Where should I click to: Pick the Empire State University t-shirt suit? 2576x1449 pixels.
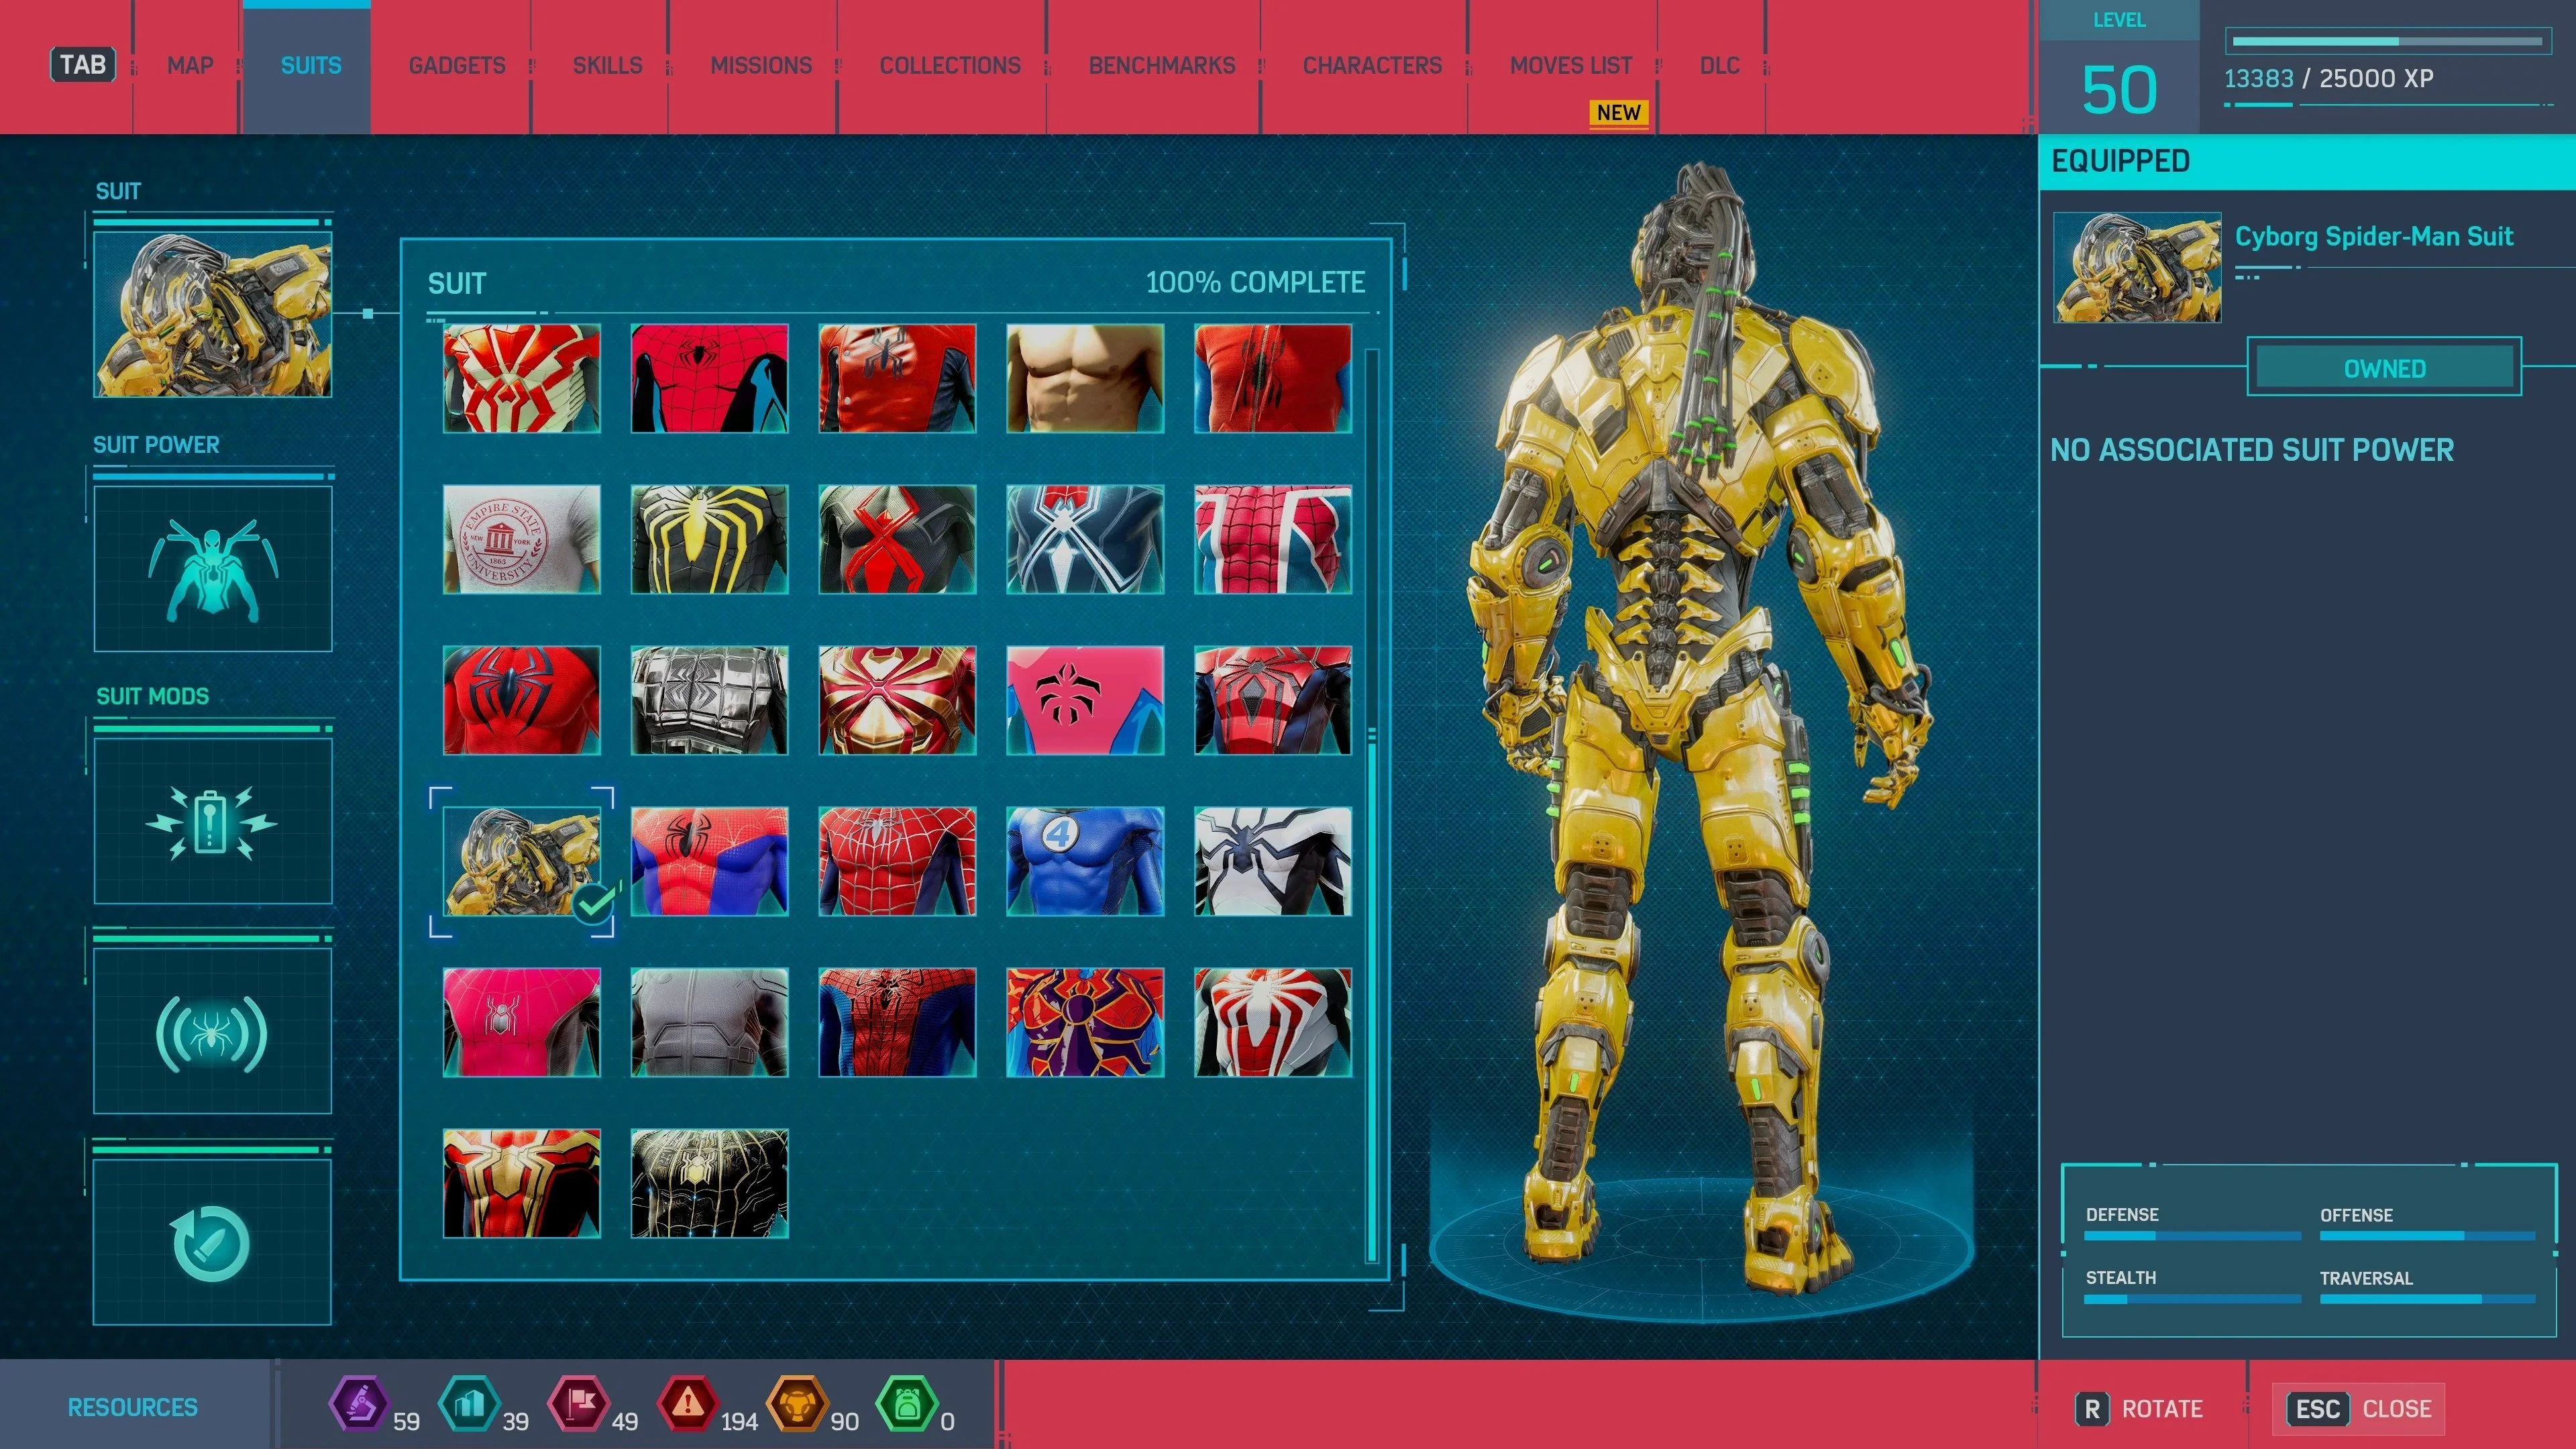pos(521,539)
